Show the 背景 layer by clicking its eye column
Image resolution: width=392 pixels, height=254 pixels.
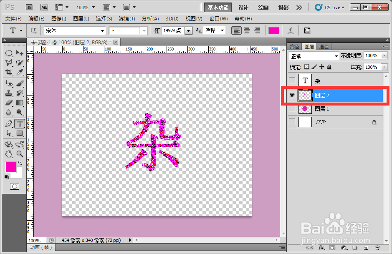[x=291, y=122]
